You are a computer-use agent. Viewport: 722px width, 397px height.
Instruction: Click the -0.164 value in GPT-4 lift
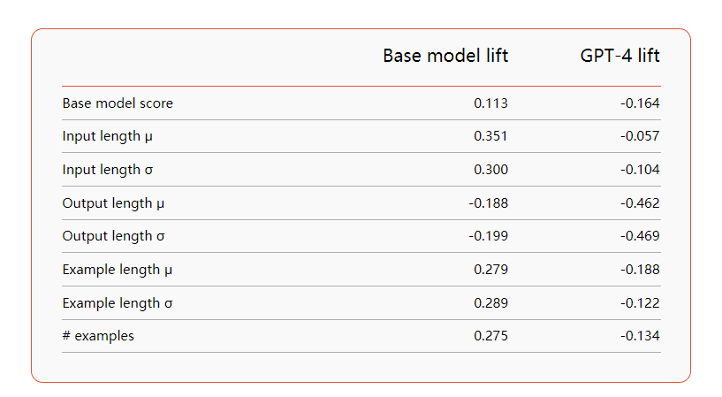tap(640, 103)
